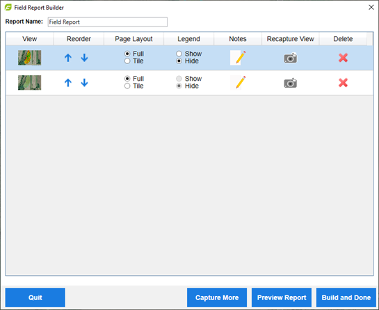
Task: Delete the first view row
Action: pos(343,58)
